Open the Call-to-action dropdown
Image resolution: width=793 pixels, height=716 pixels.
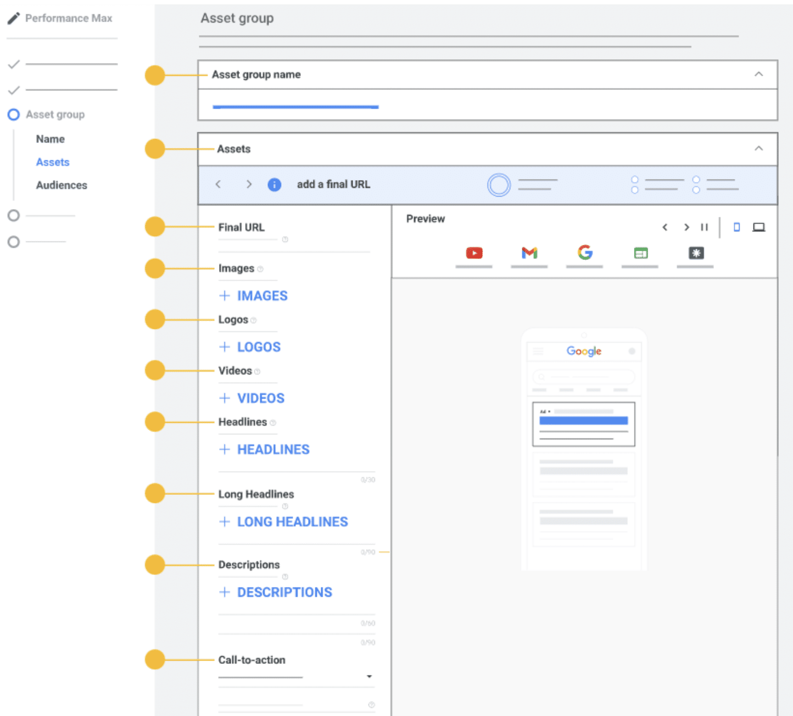tap(369, 676)
